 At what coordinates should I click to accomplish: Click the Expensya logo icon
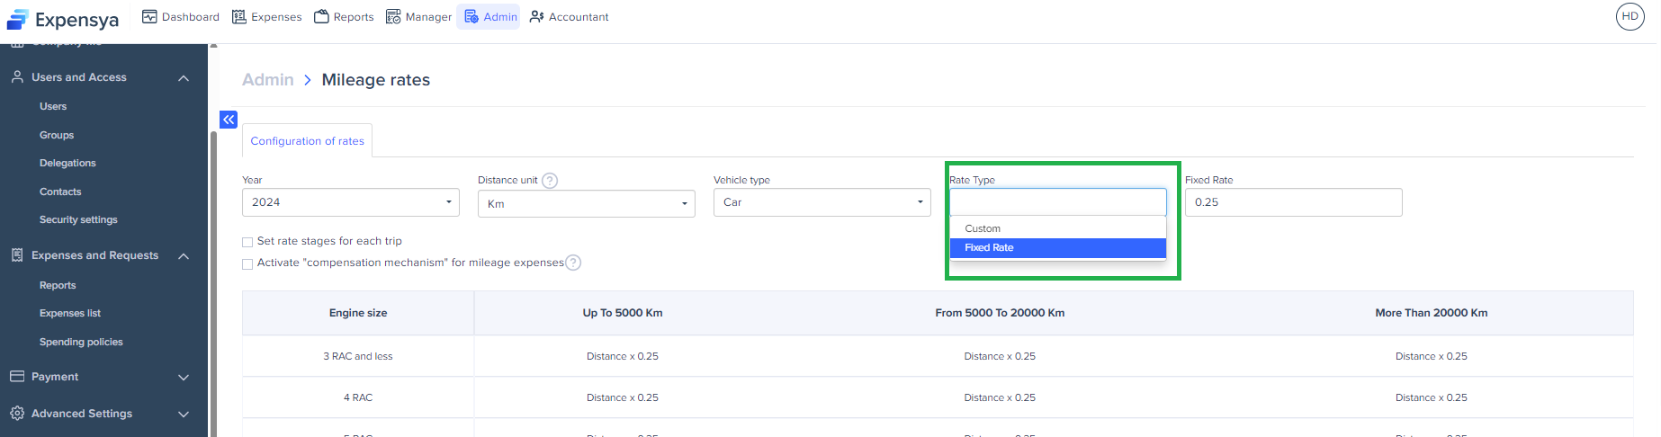coord(18,20)
